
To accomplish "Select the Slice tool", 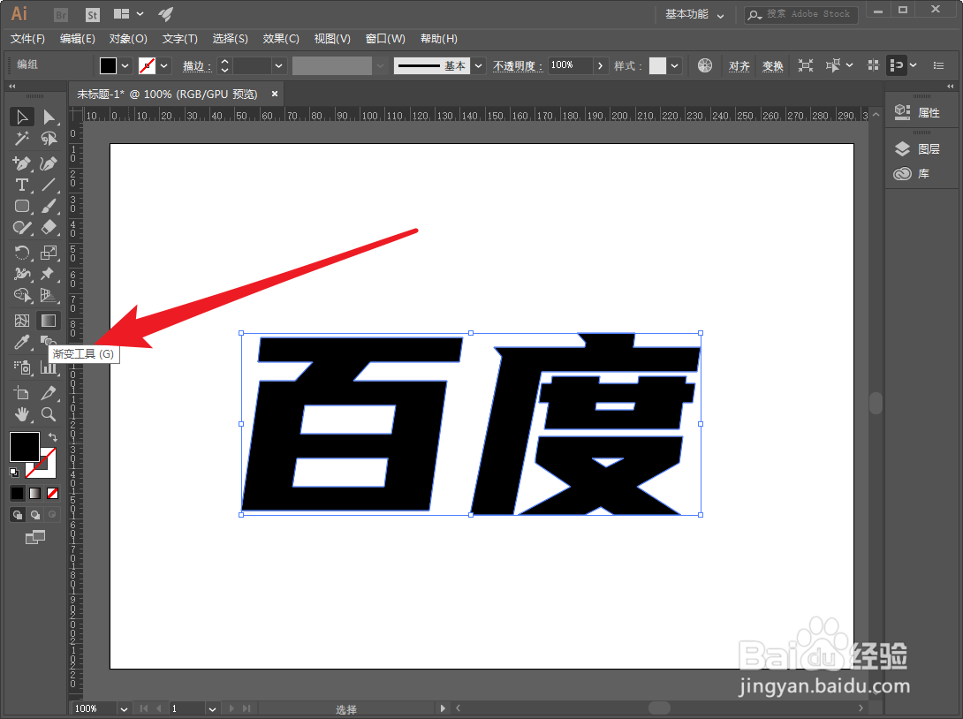I will pyautogui.click(x=49, y=393).
